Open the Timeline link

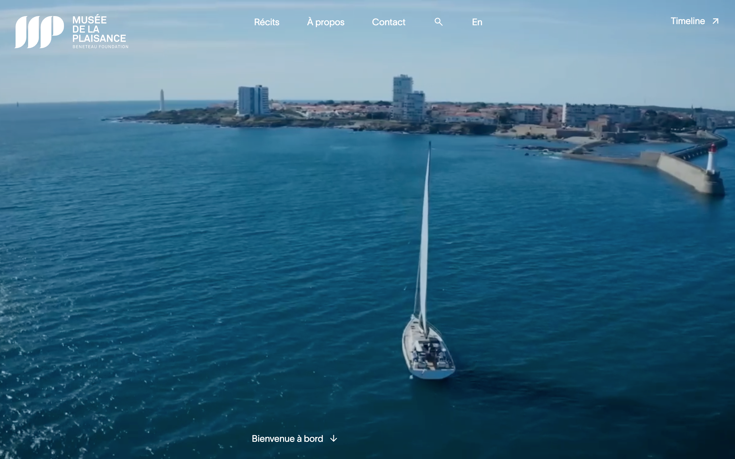(687, 21)
